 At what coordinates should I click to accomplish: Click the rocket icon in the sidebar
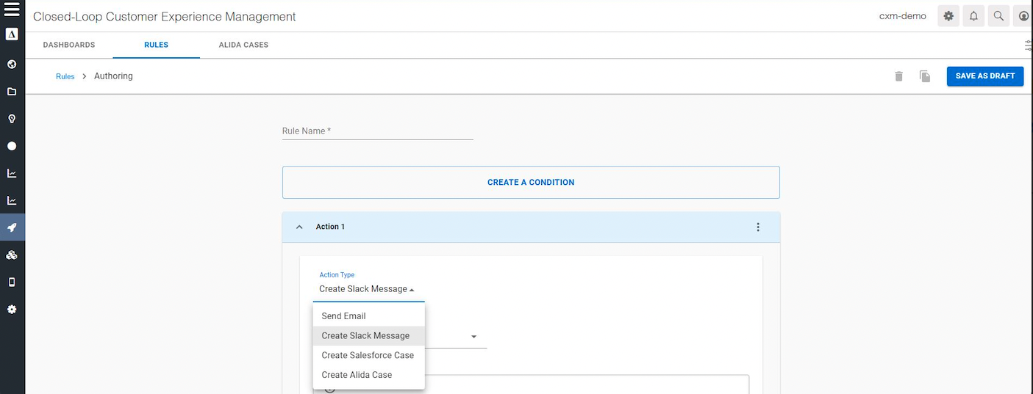coord(12,227)
